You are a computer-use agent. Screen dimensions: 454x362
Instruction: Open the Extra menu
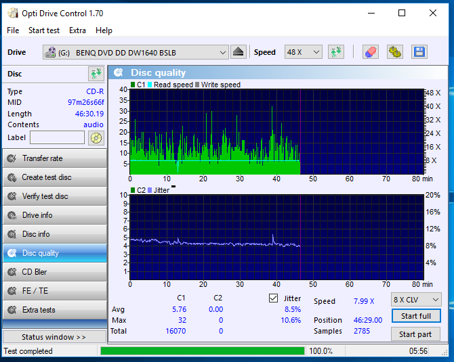tap(77, 30)
